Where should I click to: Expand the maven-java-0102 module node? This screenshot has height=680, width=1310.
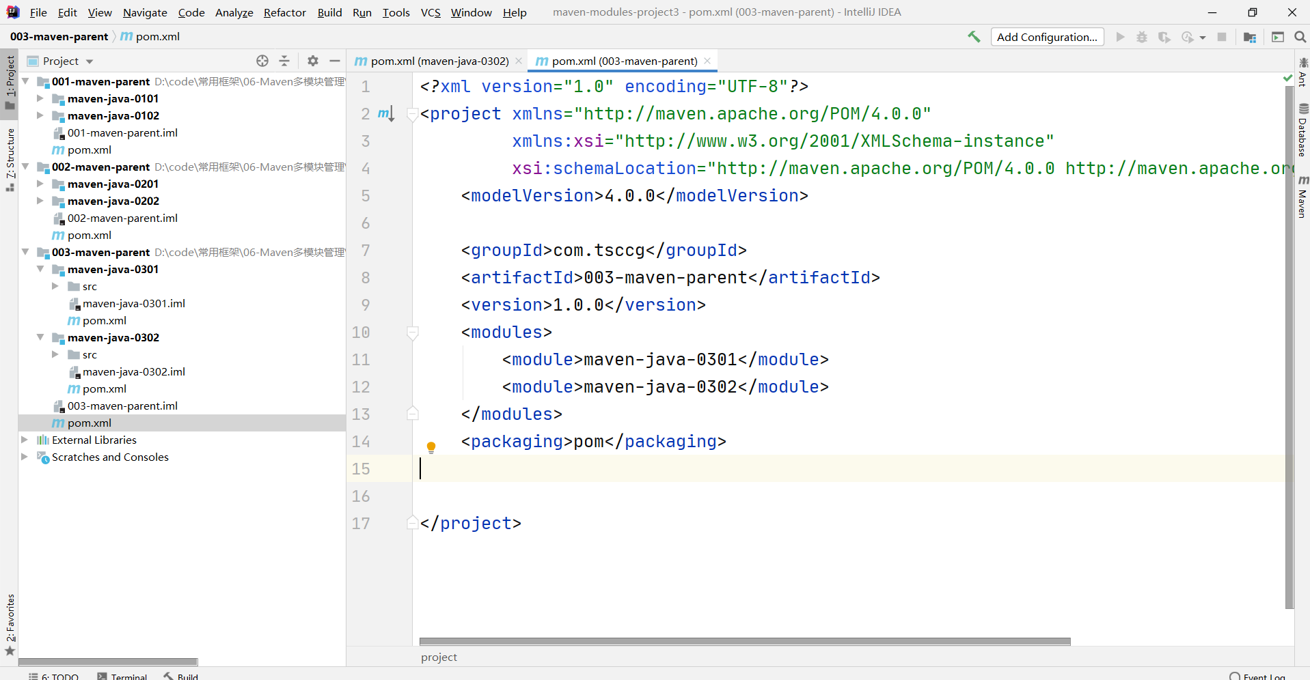40,115
